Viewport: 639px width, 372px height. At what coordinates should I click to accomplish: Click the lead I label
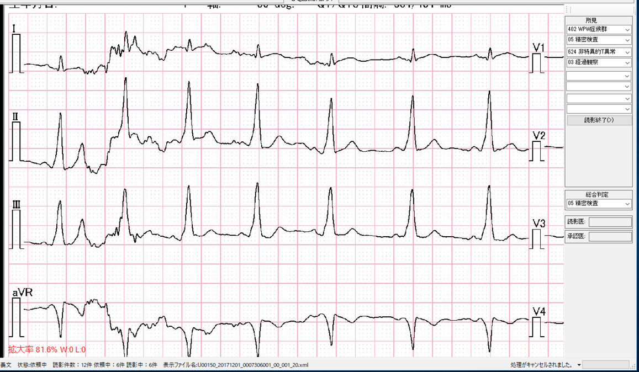14,28
